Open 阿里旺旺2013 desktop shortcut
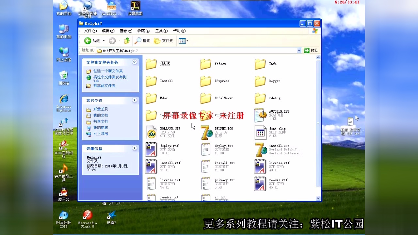Screen dimensions: 418x235 (x=64, y=219)
